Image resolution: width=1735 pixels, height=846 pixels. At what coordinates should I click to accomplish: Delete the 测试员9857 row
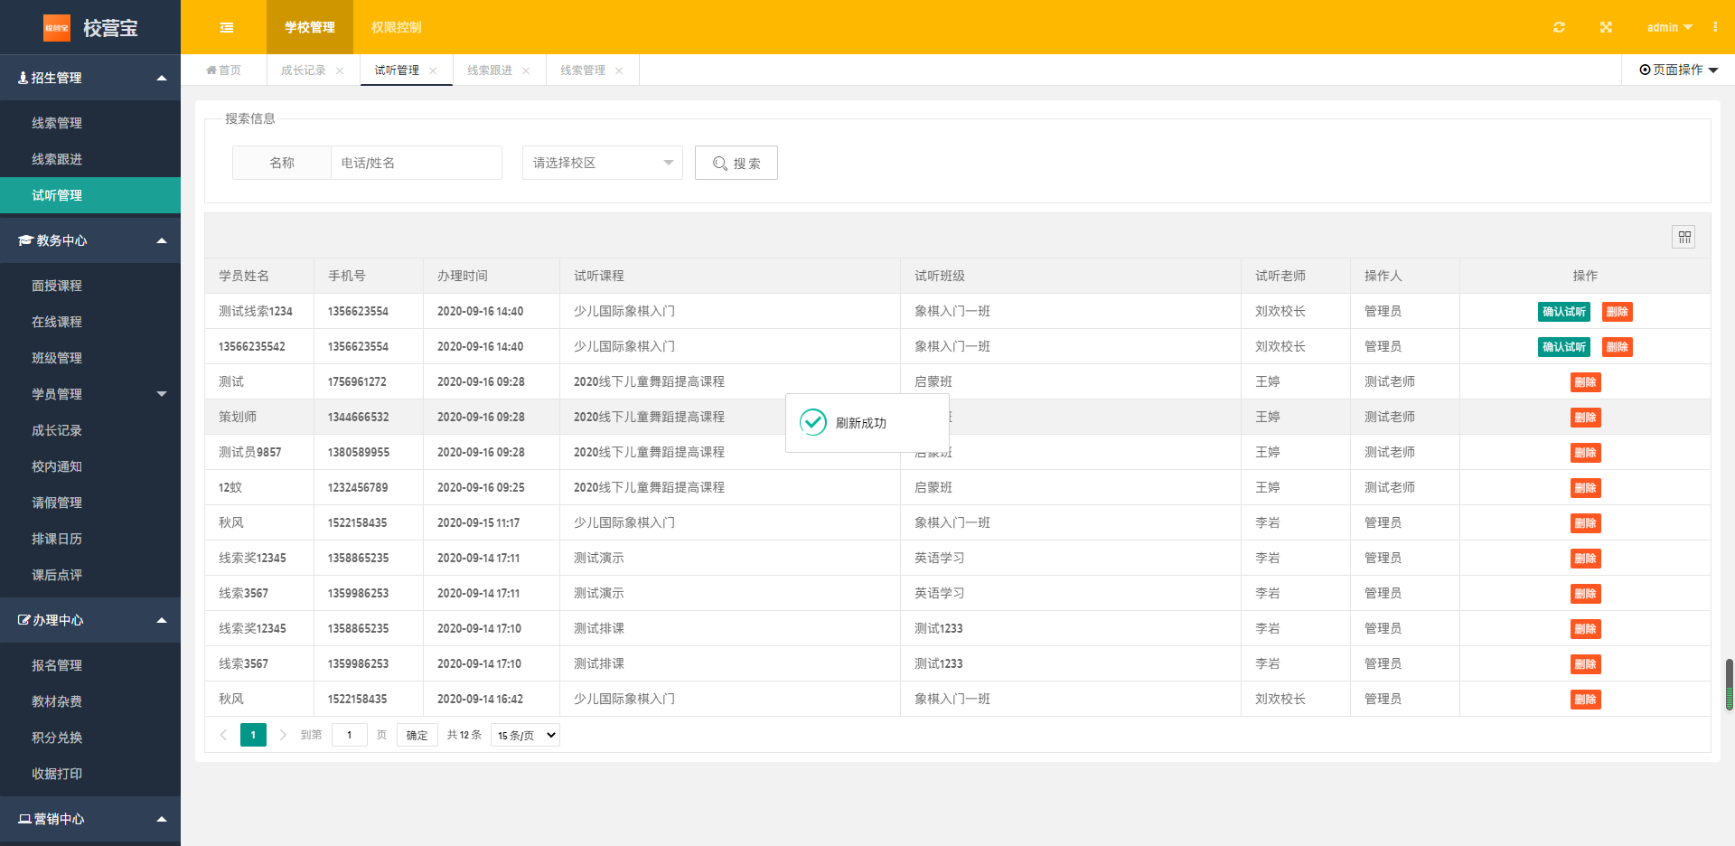tap(1586, 453)
